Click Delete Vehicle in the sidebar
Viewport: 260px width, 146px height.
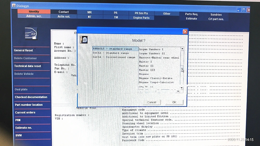tap(24, 74)
